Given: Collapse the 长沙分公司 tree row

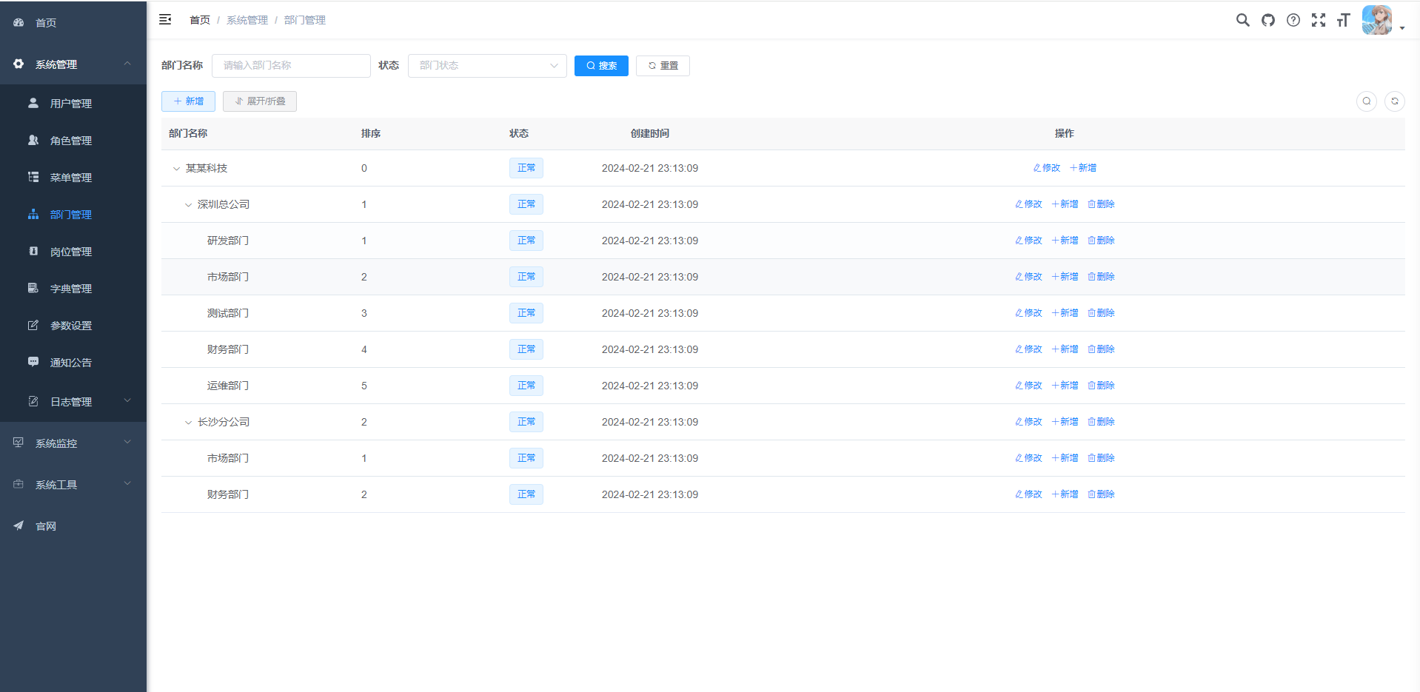Looking at the screenshot, I should coord(188,423).
